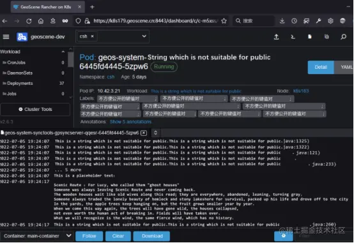
Task: Open the resource search icon
Action: coord(343,36)
